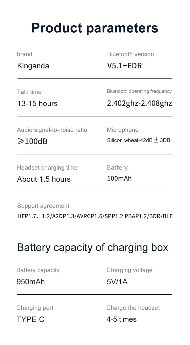Select the 13-15 hours value
Viewport: 190px width, 345px height.
(37, 104)
